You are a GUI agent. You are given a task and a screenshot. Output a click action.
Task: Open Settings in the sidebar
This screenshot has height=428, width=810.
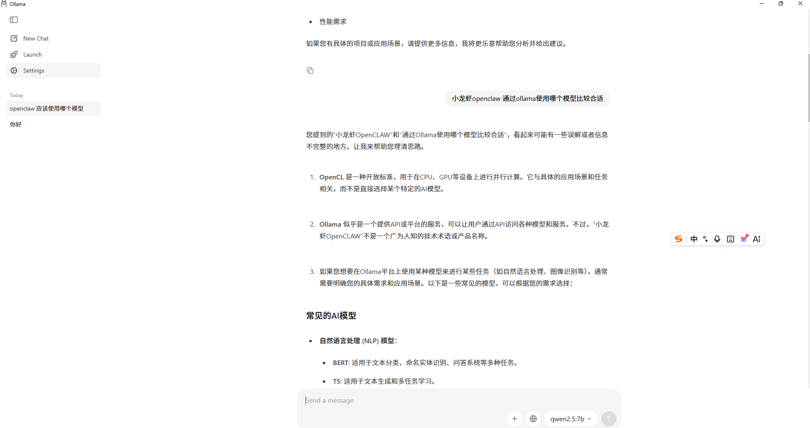(x=54, y=70)
